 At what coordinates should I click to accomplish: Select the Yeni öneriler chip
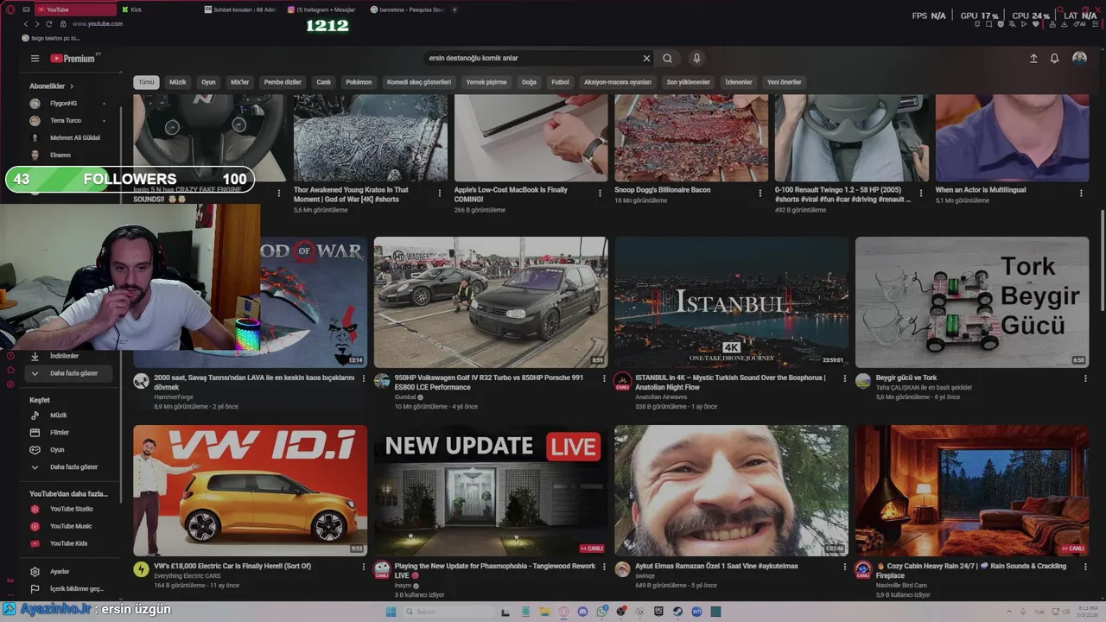point(785,82)
